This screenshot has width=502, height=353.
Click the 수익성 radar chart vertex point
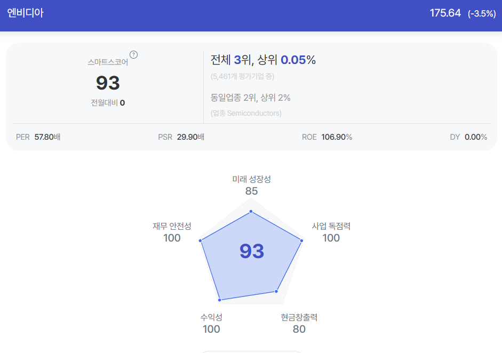(x=220, y=300)
